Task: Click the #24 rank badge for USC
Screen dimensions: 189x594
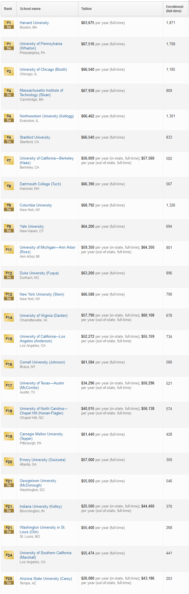Action: 9,555
